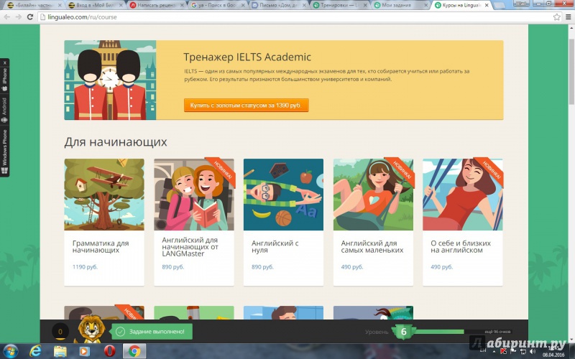This screenshot has height=359, width=575.
Task: Open the О себе и близких thumbnail
Action: (x=463, y=195)
